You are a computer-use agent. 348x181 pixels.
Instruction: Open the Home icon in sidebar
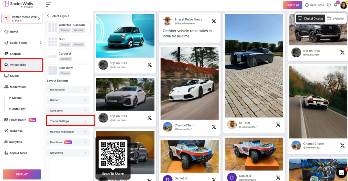6,32
